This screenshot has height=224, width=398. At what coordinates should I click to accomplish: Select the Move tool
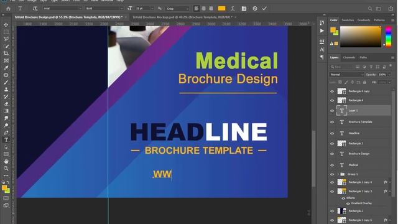tap(6, 25)
